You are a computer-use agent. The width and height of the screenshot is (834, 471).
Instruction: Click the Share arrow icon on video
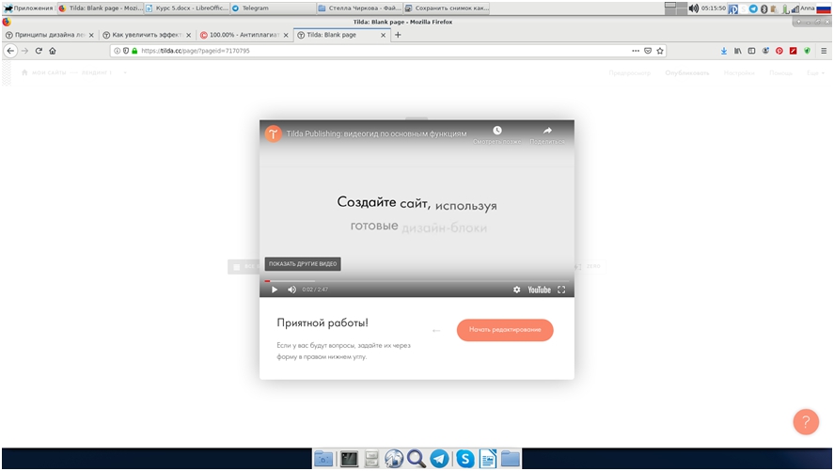click(x=547, y=131)
